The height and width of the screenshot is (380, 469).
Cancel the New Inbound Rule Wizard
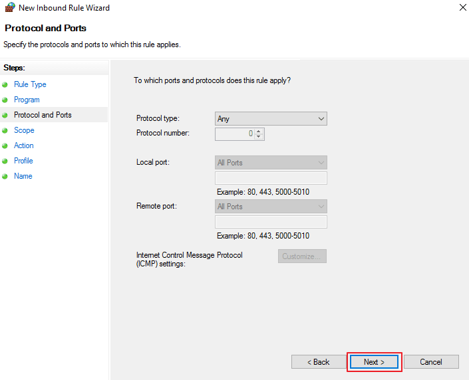coord(431,362)
